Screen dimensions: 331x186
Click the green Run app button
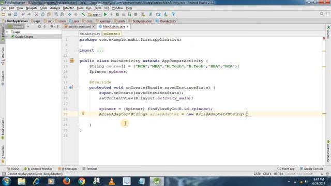click(106, 14)
